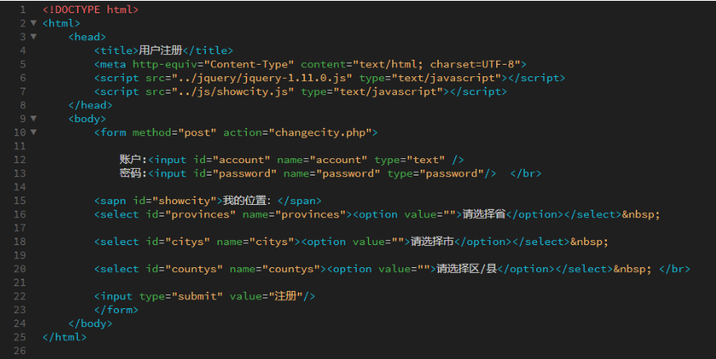Collapse the body tag fold arrow on line 9
Screen dimensions: 716x359
pyautogui.click(x=34, y=119)
